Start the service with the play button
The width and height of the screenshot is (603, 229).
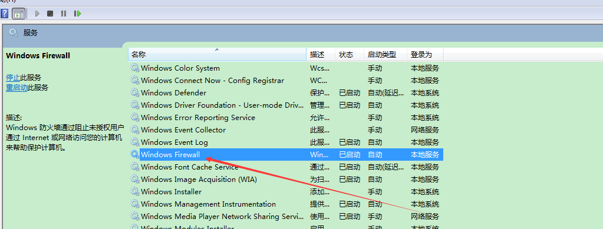(x=37, y=14)
